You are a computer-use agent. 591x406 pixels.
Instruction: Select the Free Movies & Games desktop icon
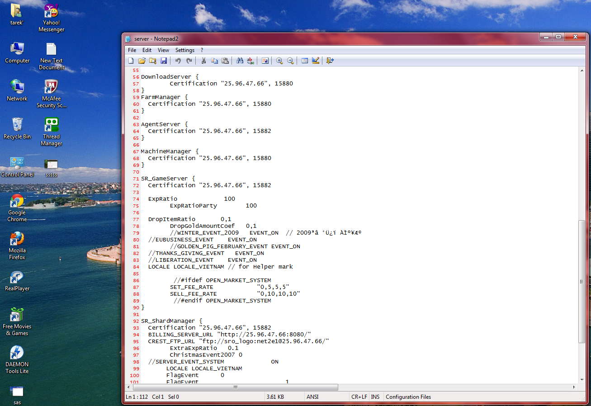click(x=17, y=322)
